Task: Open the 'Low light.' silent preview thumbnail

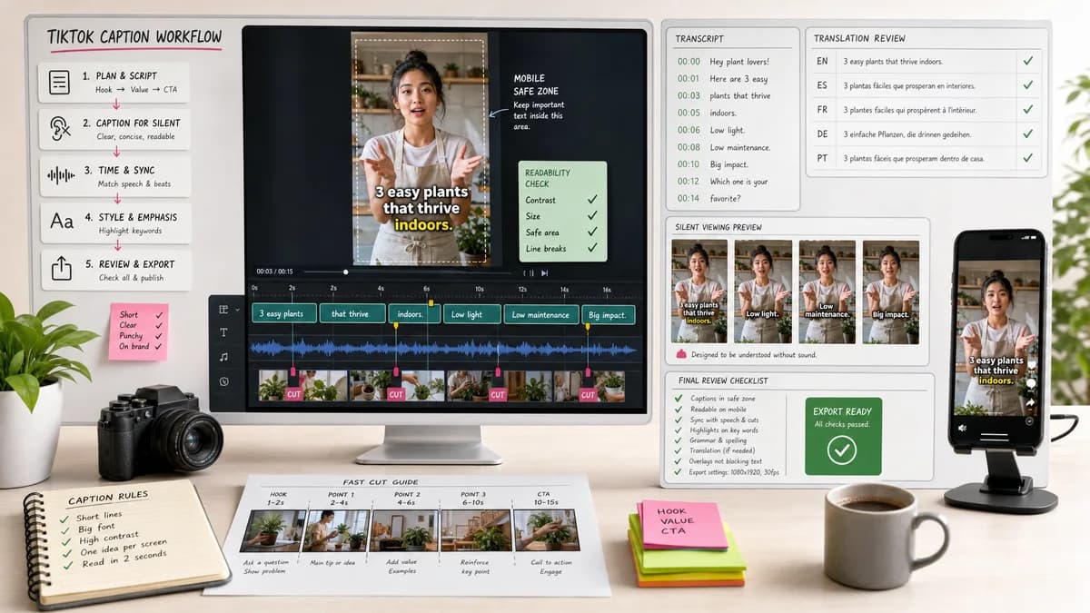Action: click(763, 292)
